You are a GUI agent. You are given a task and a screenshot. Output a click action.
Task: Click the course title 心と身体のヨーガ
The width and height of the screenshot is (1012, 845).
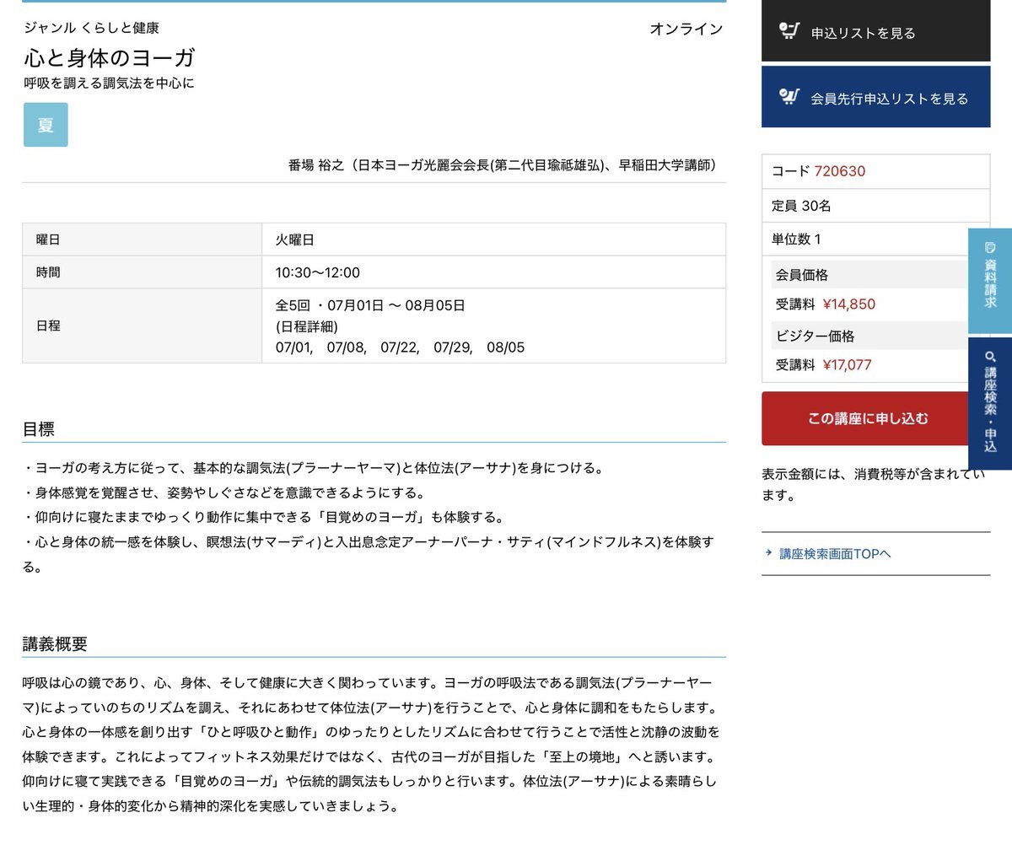click(x=110, y=57)
